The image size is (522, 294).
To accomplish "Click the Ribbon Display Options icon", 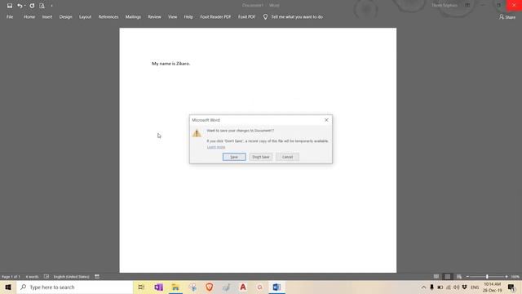I will 467,6.
